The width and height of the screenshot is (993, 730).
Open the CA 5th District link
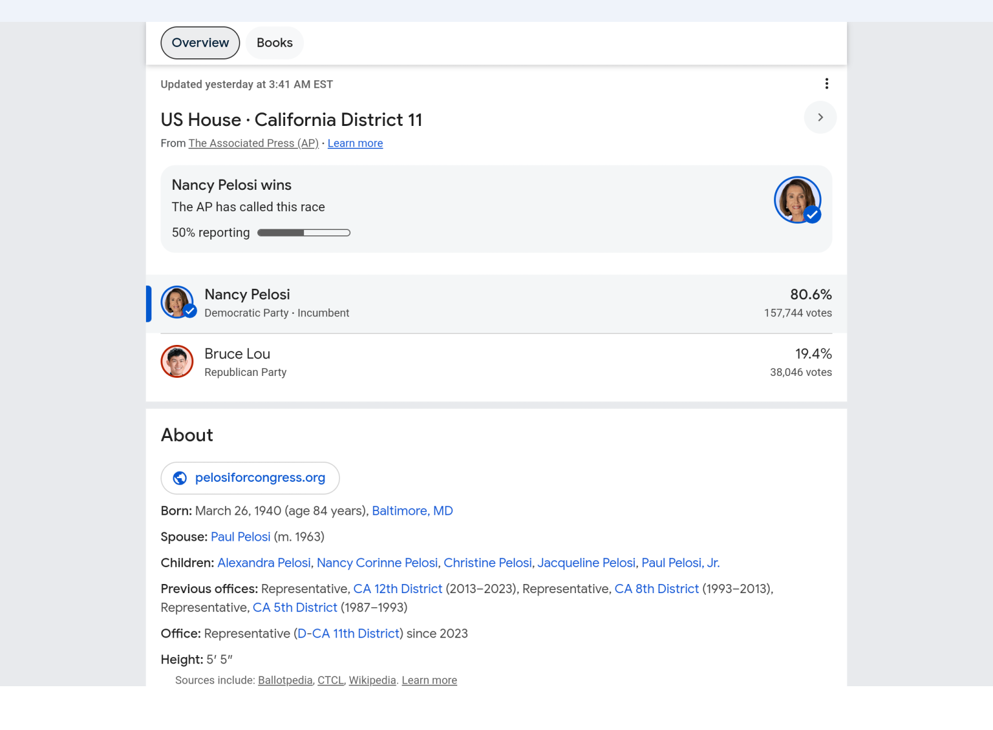295,608
